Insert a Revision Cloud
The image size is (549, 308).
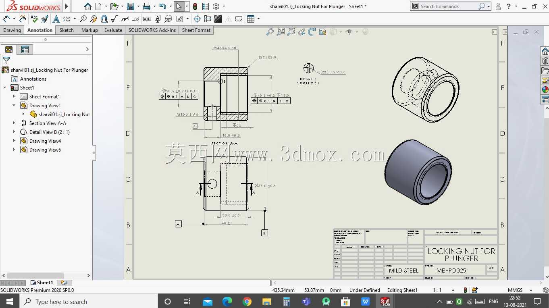239,19
